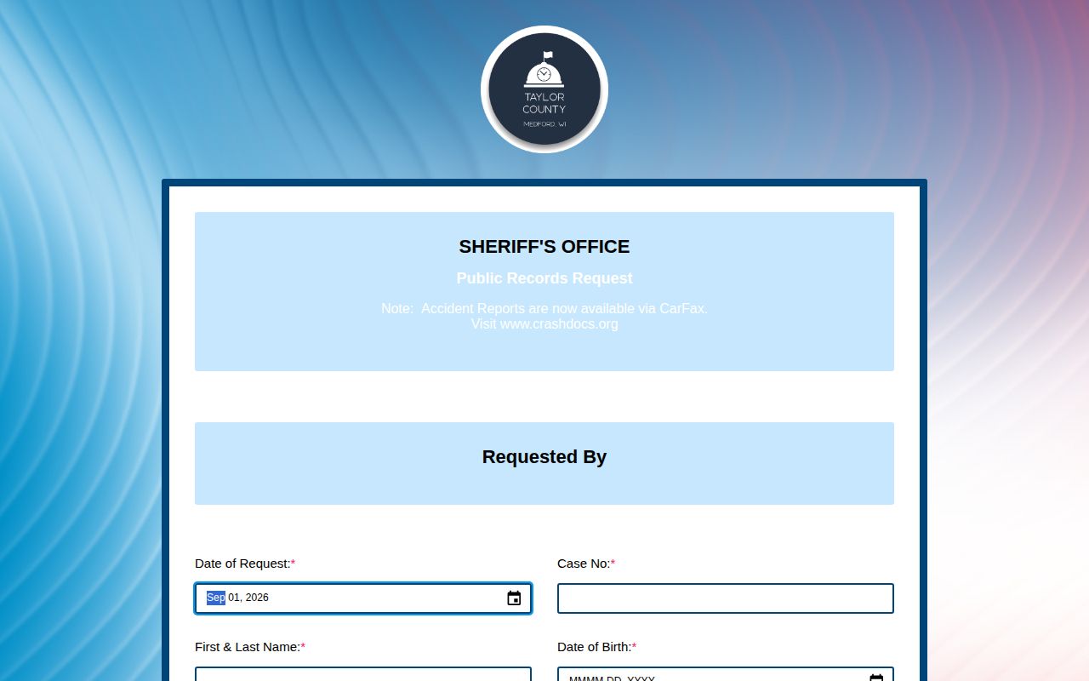Click the Date of Birth date field
Screen dimensions: 1089x681
coord(726,674)
